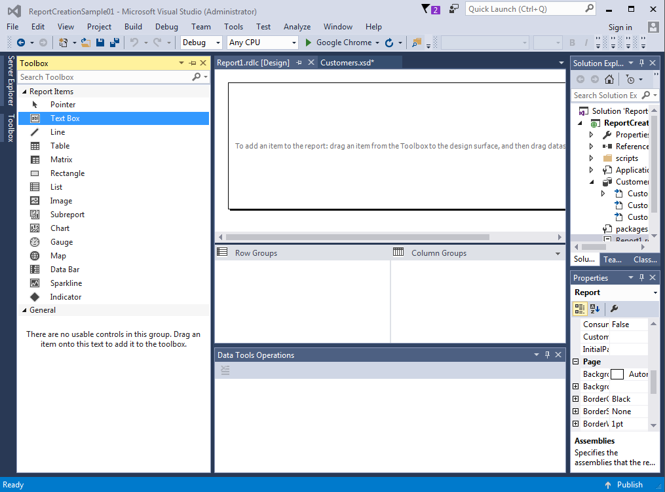Click the report designer horizontal scrollbar
The width and height of the screenshot is (665, 492).
coord(358,237)
